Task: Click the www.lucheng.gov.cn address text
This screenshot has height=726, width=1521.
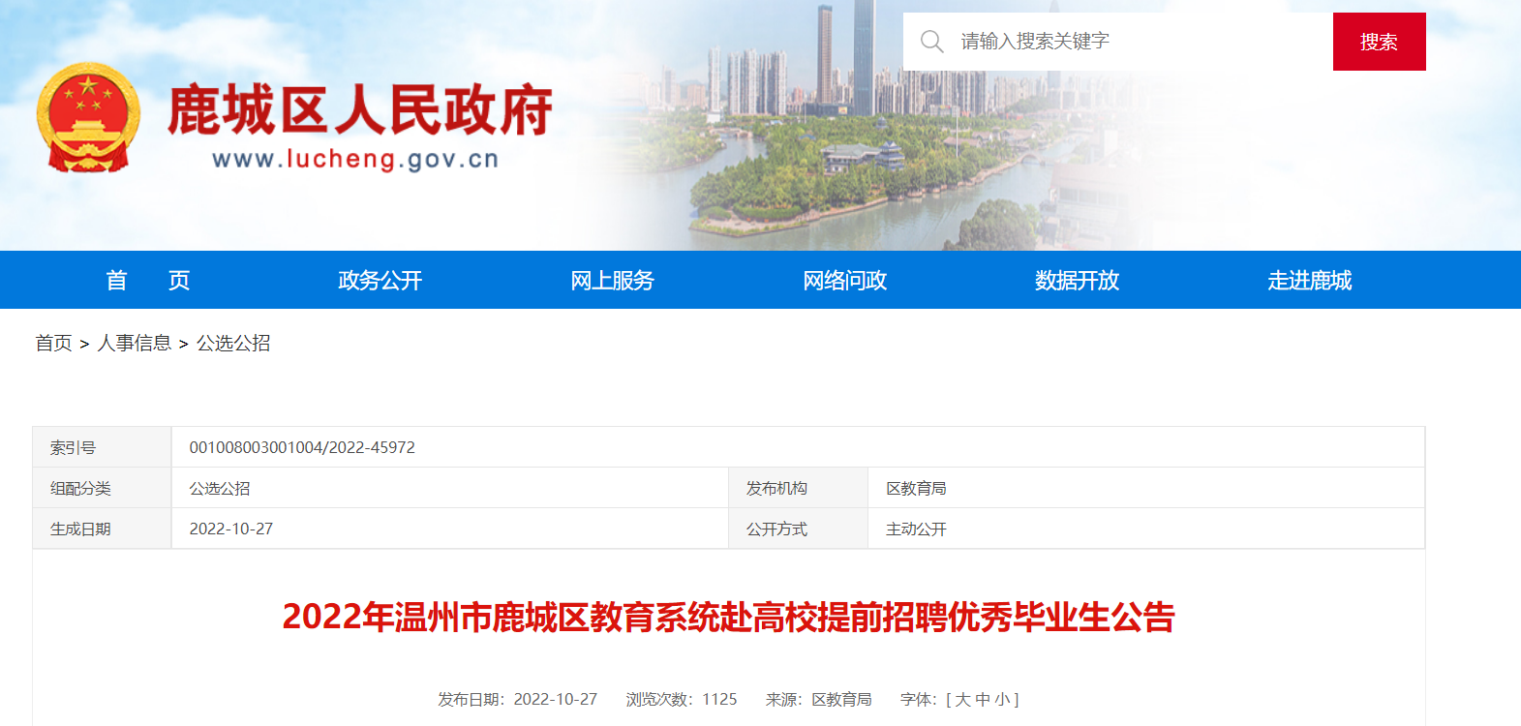Action: tap(355, 160)
